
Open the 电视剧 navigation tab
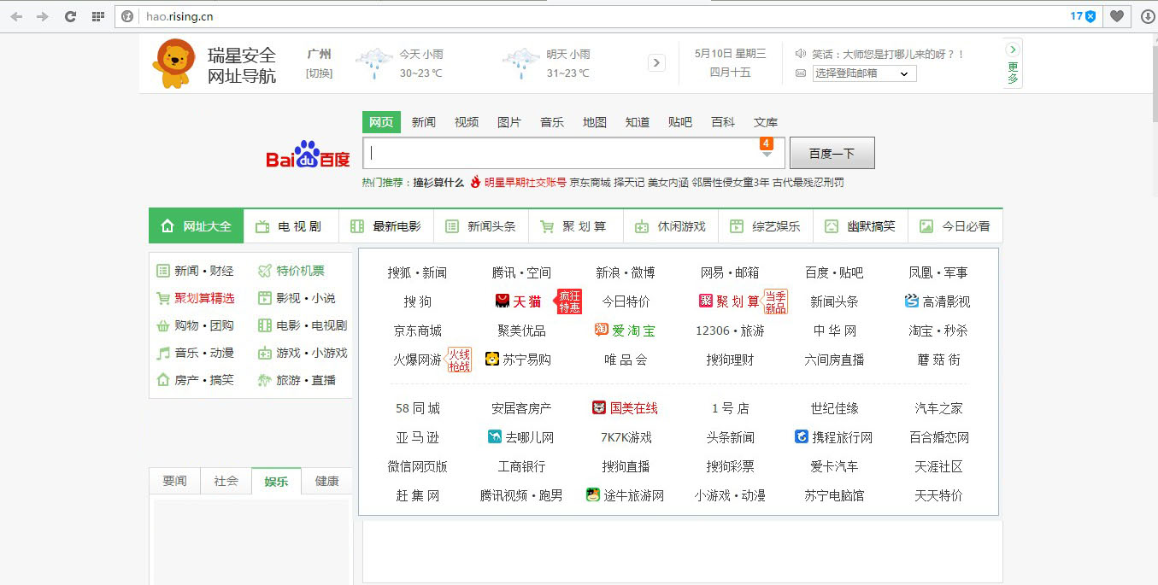click(291, 226)
